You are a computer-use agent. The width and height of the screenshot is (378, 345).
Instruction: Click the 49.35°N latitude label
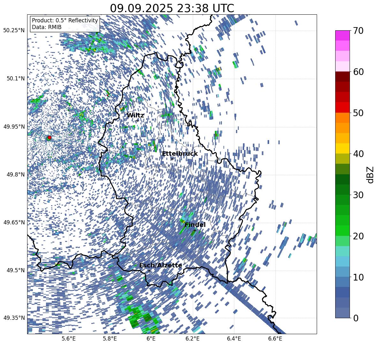coord(14,318)
